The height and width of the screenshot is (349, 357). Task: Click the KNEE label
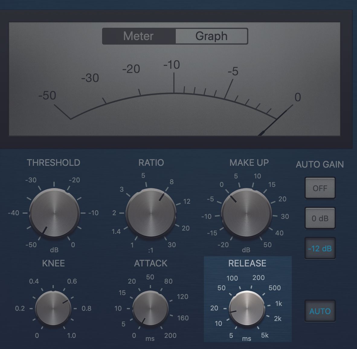click(x=53, y=263)
